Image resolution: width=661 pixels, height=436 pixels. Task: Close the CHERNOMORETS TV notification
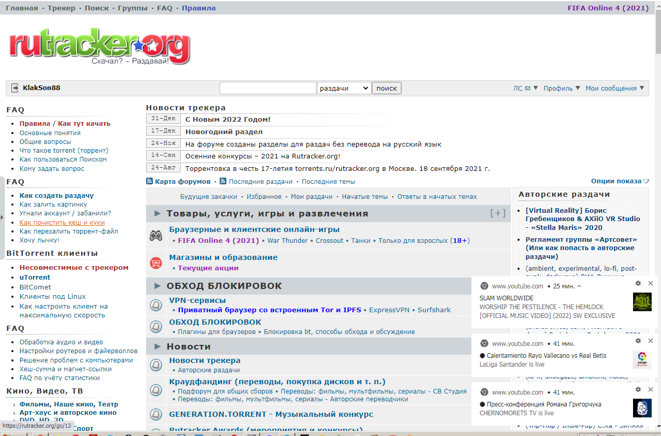[x=651, y=389]
